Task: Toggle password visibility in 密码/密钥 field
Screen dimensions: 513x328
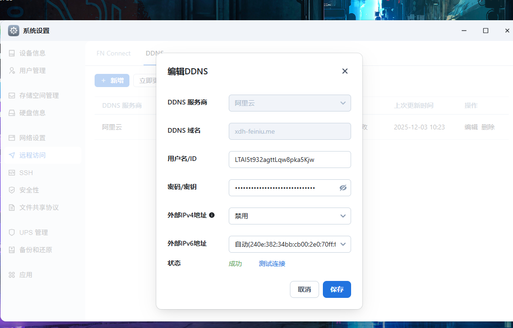Action: [x=343, y=188]
